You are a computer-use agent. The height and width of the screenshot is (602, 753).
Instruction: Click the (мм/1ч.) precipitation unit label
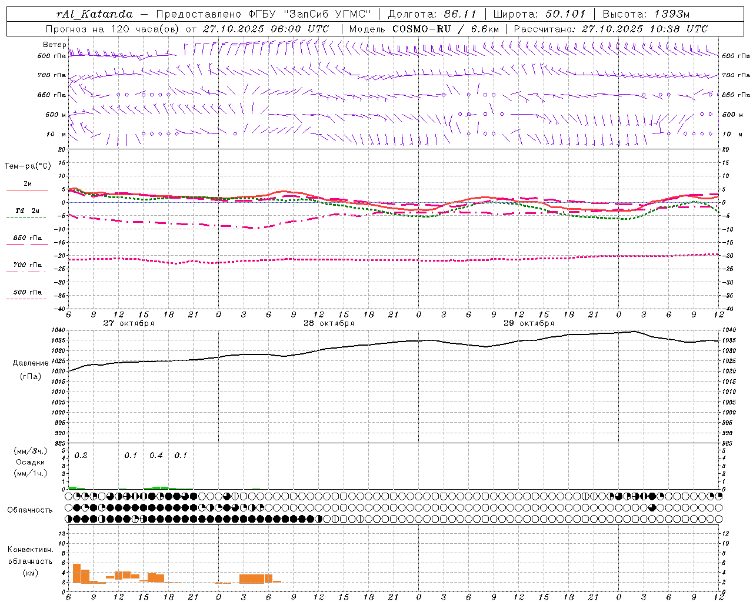tap(31, 473)
